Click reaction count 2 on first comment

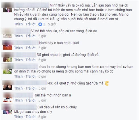[x=44, y=24]
